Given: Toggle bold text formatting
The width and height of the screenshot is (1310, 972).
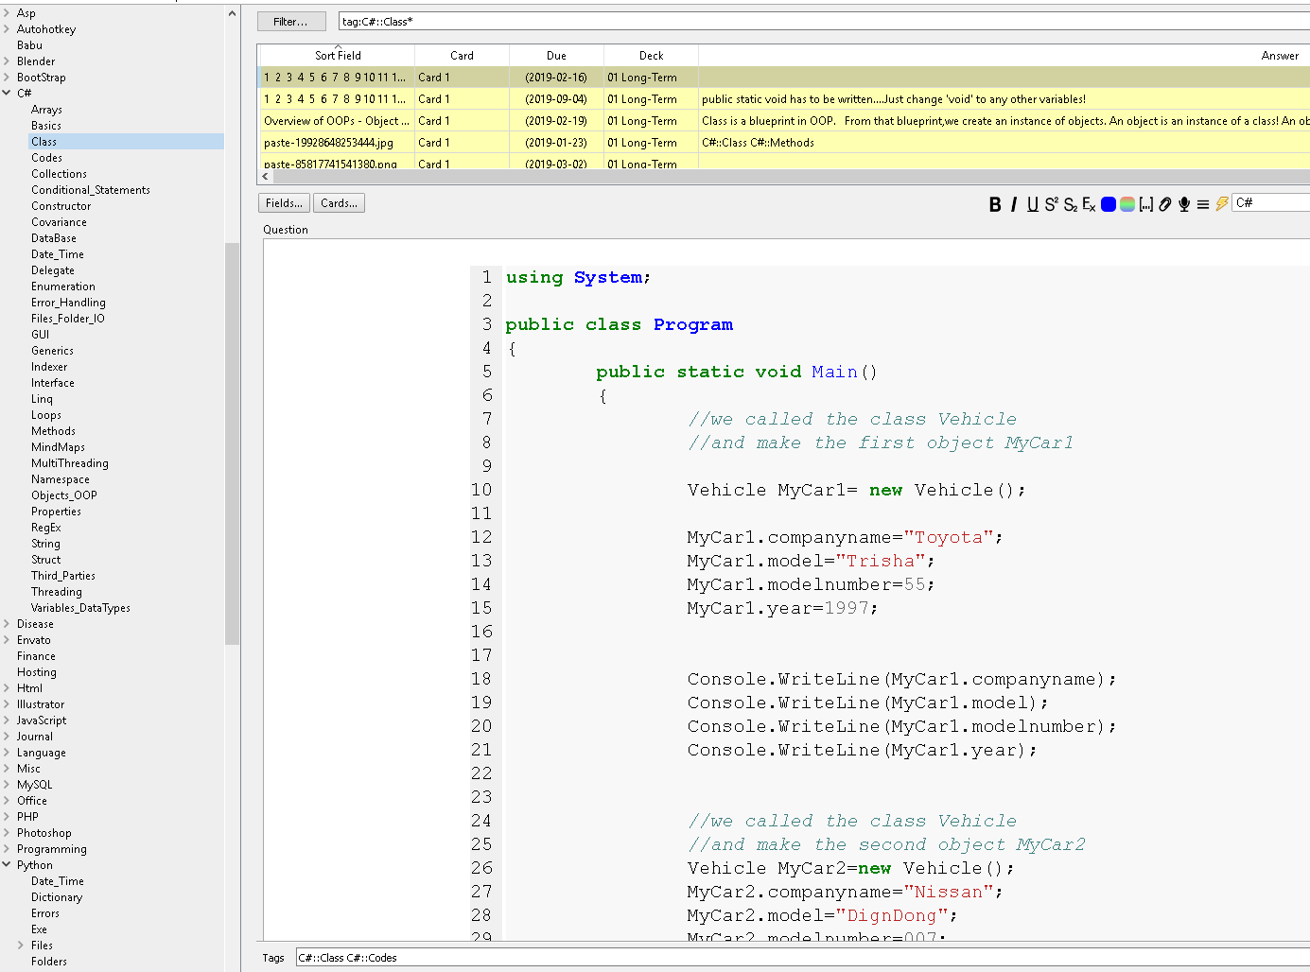Looking at the screenshot, I should pyautogui.click(x=995, y=203).
